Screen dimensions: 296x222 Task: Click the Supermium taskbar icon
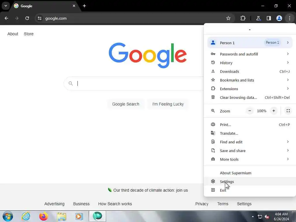pos(97,216)
